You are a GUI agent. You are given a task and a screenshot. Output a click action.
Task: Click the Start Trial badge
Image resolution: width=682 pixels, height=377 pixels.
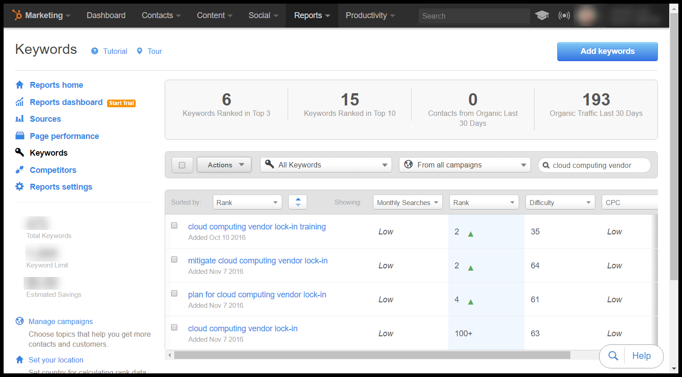122,103
